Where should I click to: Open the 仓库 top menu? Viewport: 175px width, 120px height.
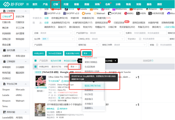point(107,4)
